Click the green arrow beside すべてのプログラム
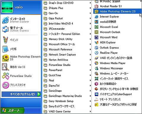The height and width of the screenshot is (114, 142). pyautogui.click(x=39, y=94)
